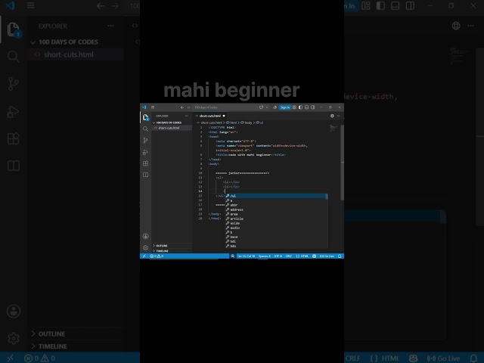The height and width of the screenshot is (363, 484).
Task: Go forward using the center window's right arrow
Action: (x=188, y=107)
